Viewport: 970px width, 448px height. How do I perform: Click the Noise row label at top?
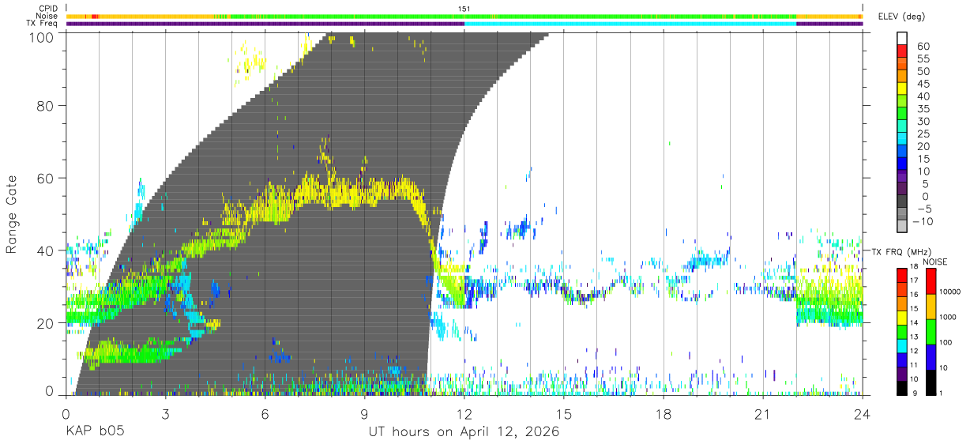pos(47,16)
